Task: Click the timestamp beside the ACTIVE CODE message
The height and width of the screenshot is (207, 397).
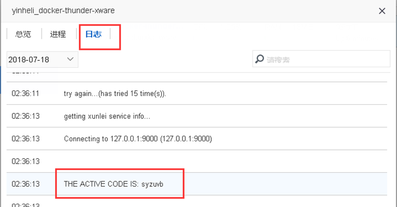Action: click(26, 183)
